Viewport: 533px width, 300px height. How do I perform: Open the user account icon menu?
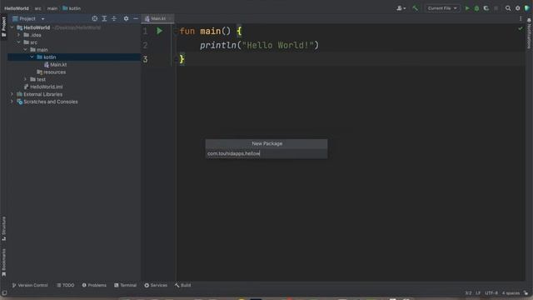pos(401,8)
